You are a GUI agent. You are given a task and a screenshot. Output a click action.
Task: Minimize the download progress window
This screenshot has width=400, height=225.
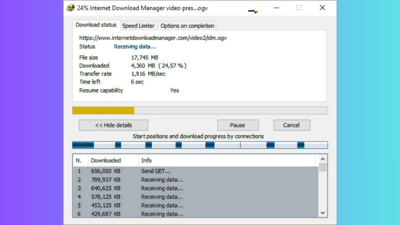click(277, 8)
